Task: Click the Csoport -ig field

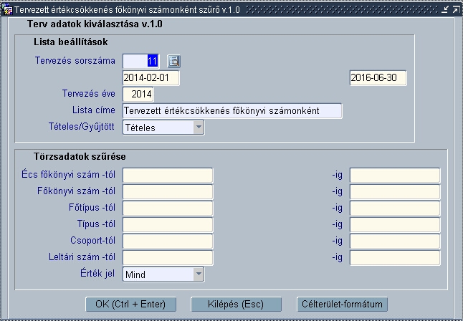Action: [395, 241]
